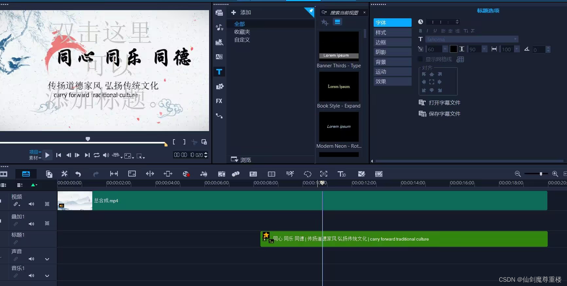Open the line spacing 90 dropdown
The image size is (567, 286).
click(485, 49)
